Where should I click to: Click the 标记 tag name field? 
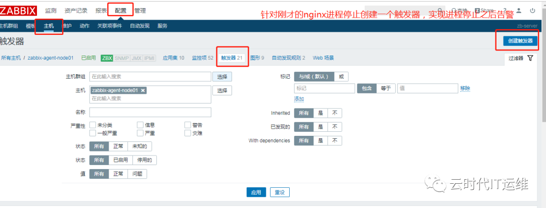point(325,88)
